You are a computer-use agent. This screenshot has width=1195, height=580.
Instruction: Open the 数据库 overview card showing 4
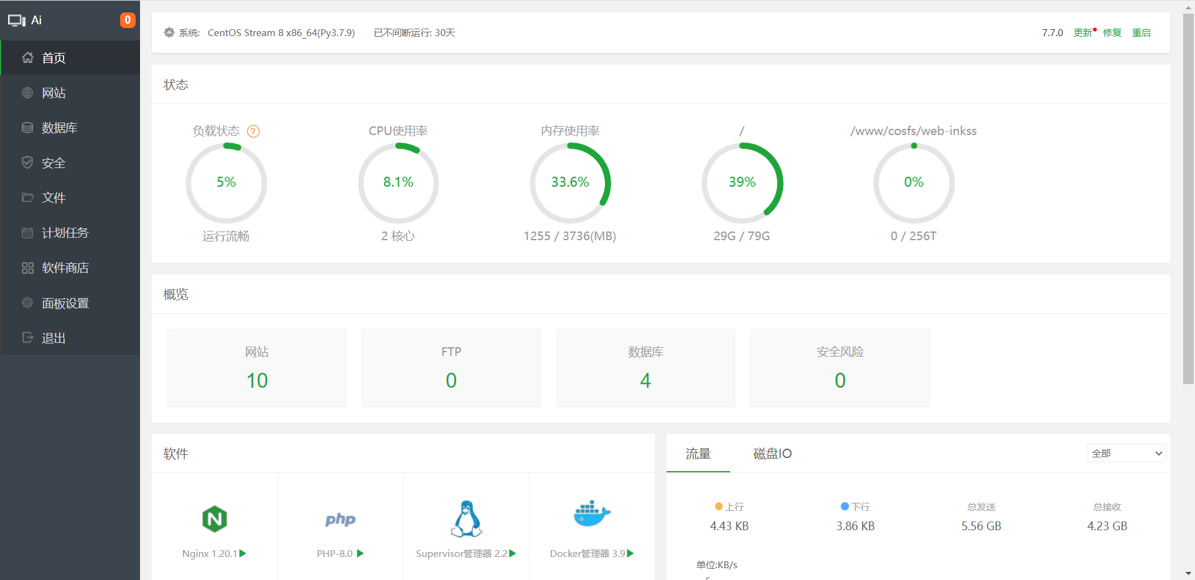pos(645,368)
